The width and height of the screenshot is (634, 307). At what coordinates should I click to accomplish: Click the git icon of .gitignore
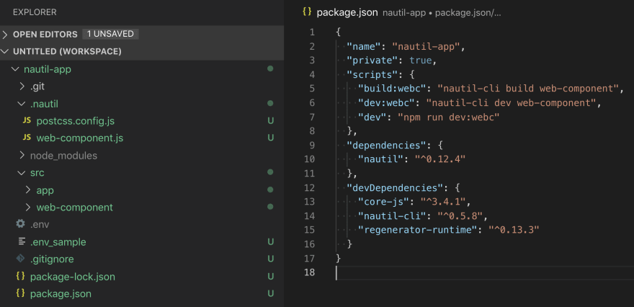[x=20, y=259]
